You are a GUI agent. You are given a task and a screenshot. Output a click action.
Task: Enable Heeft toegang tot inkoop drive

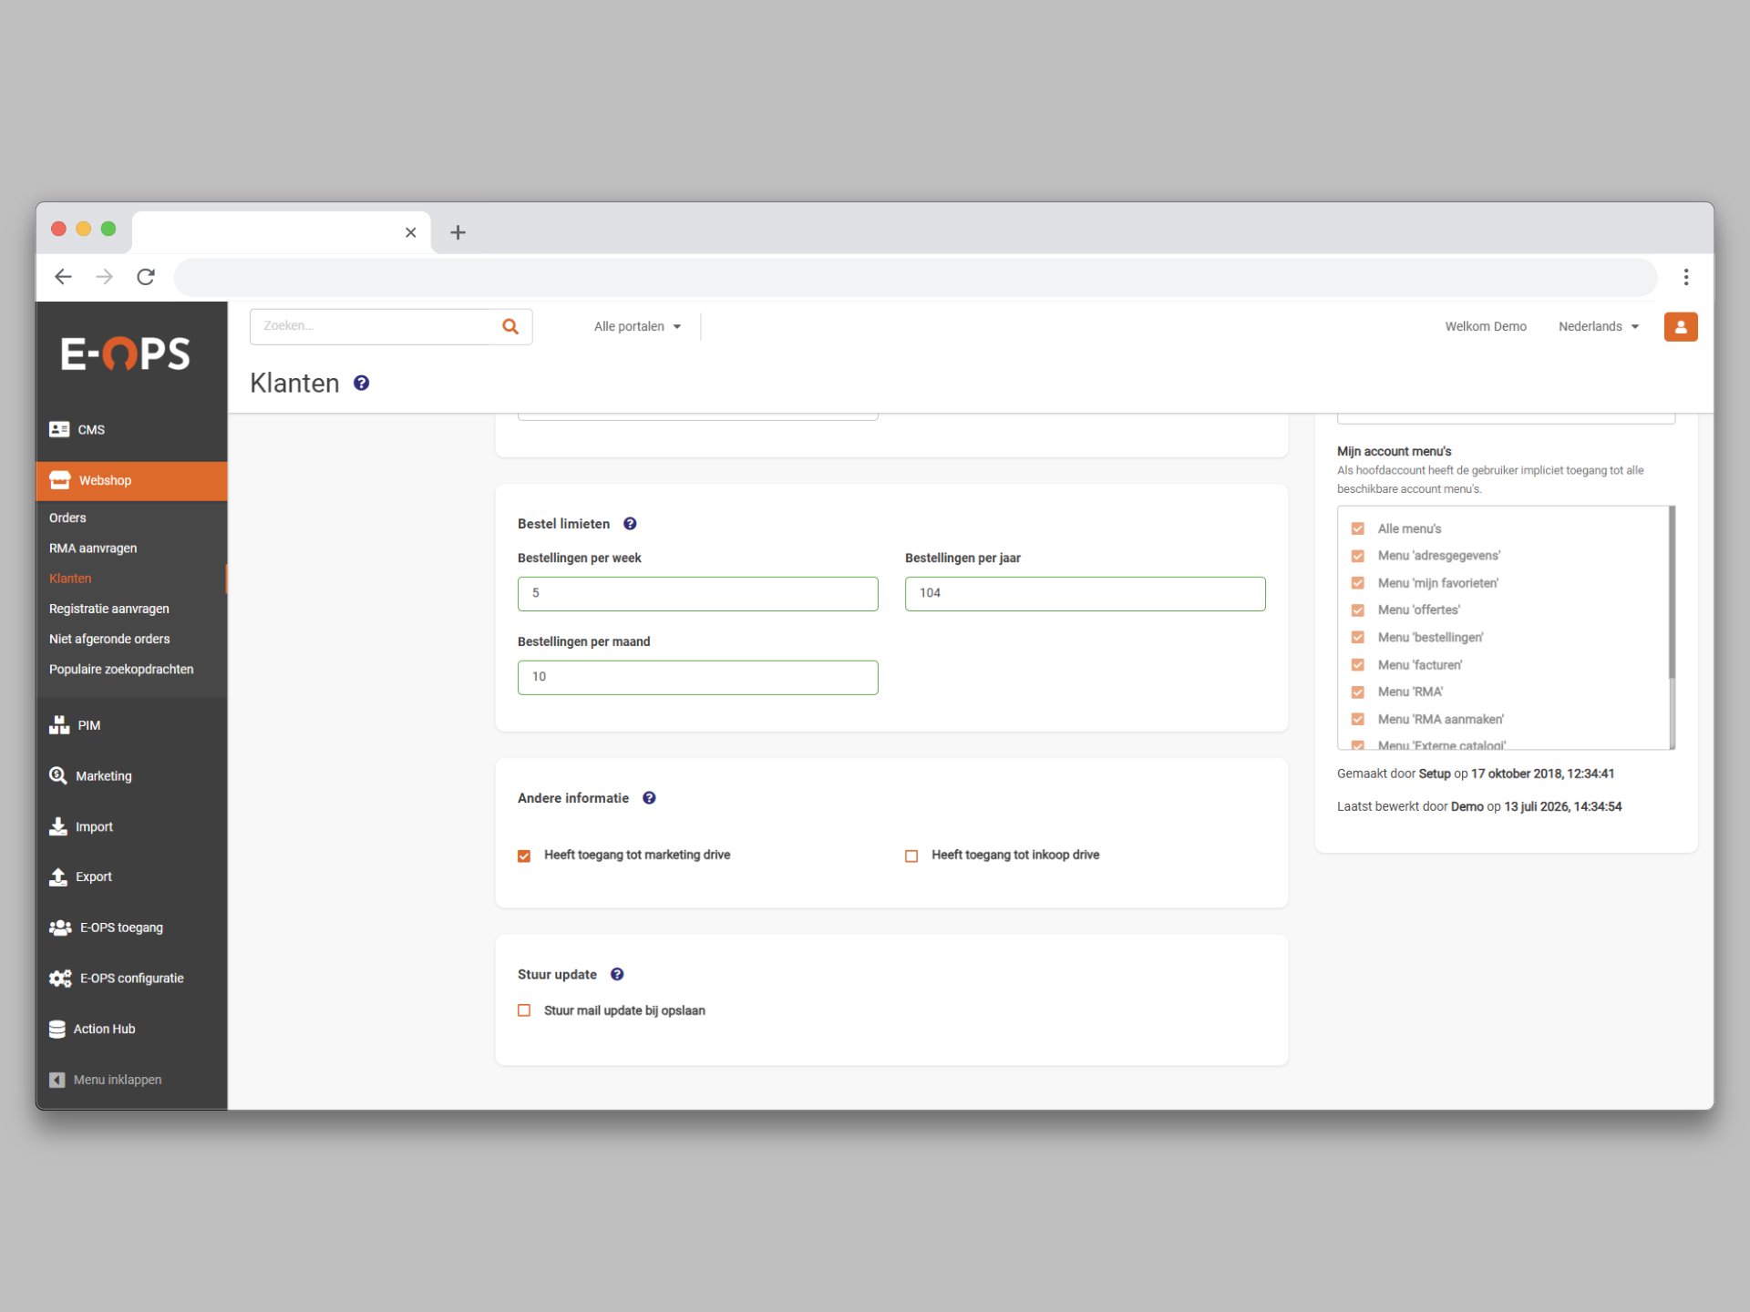(911, 856)
